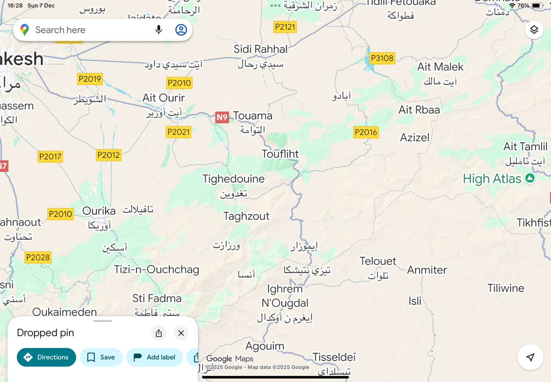The width and height of the screenshot is (551, 382).
Task: Tap the High Atlas park marker icon
Action: tap(530, 178)
